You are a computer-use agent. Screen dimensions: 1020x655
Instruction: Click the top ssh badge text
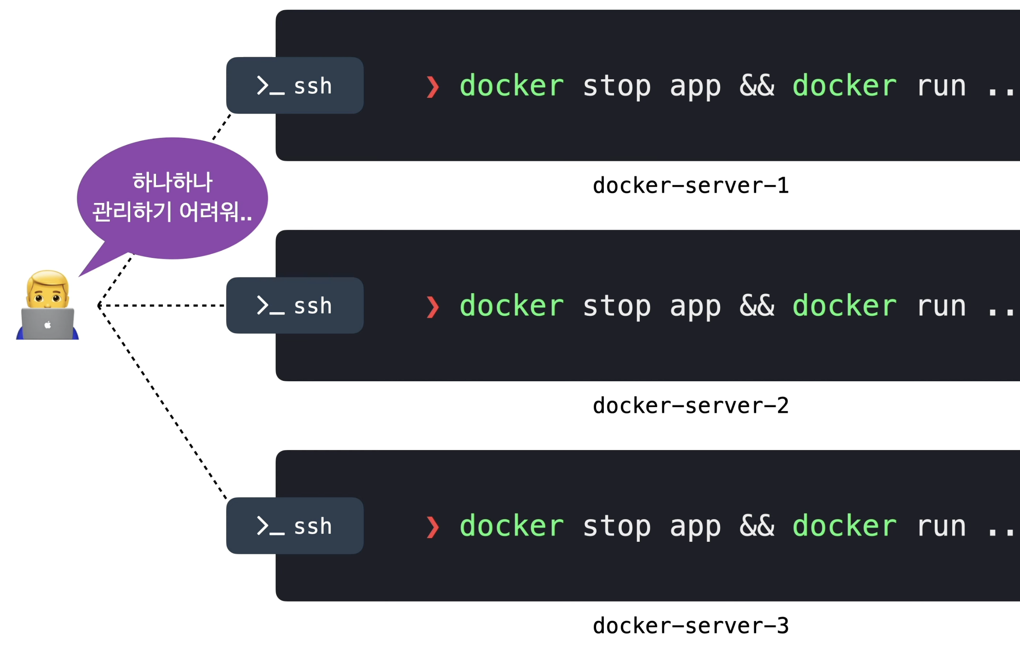tap(312, 86)
